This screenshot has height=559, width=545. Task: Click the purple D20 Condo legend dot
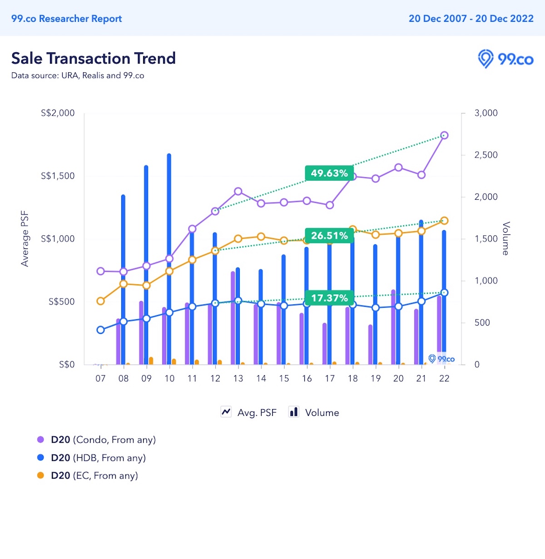pyautogui.click(x=40, y=440)
